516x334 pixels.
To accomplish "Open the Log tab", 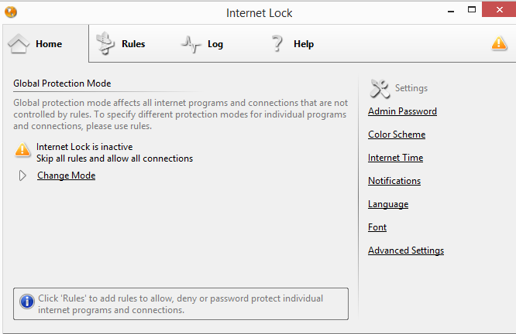I will tap(215, 44).
